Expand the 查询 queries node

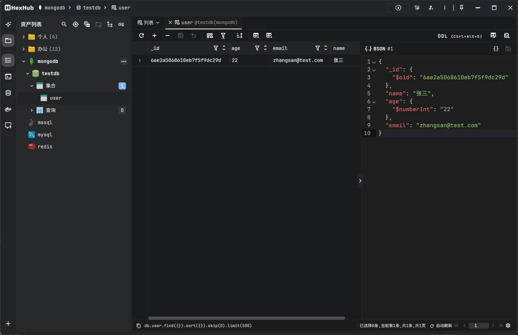[32, 110]
